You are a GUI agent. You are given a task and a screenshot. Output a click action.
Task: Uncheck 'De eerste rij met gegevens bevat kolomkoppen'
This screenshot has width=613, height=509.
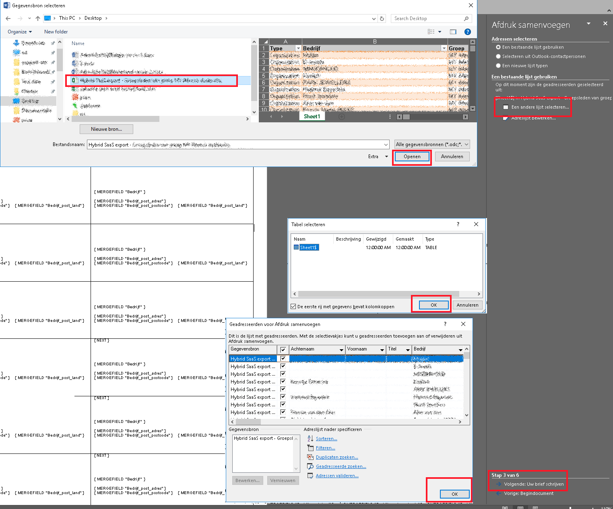(x=293, y=307)
